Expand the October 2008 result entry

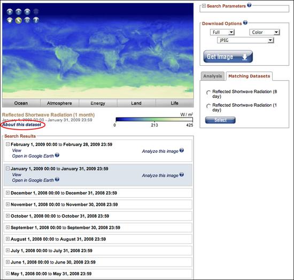click(7, 216)
